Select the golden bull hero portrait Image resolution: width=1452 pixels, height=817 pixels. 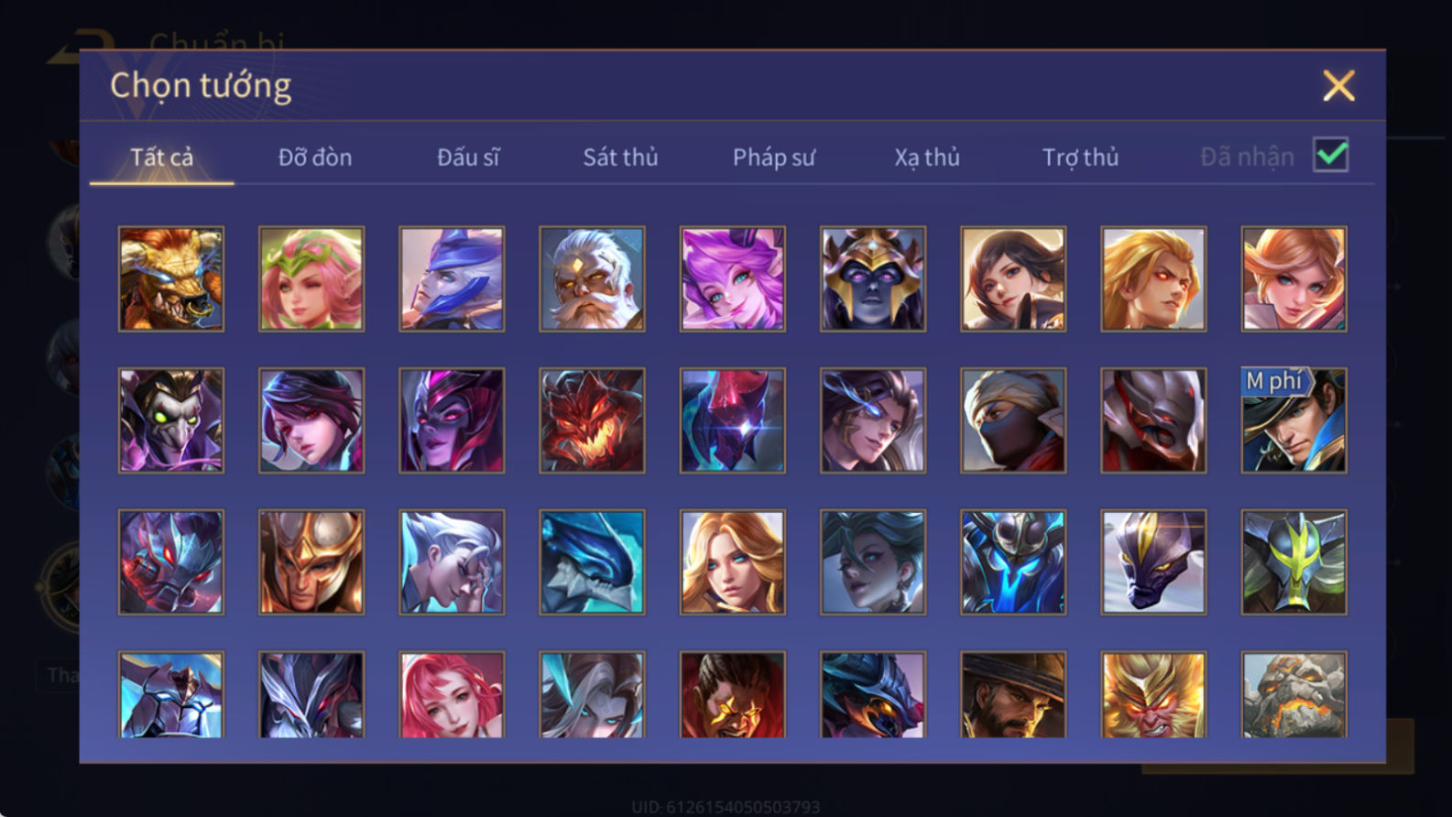(x=171, y=279)
